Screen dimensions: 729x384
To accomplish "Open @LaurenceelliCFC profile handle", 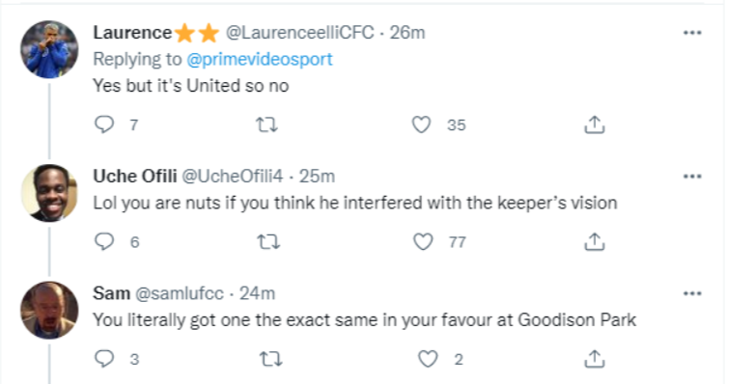I will tap(300, 33).
